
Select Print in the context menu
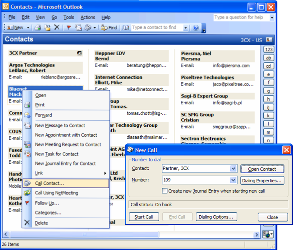point(66,105)
